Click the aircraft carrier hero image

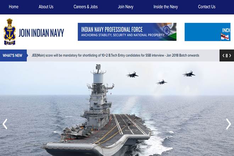point(117,109)
